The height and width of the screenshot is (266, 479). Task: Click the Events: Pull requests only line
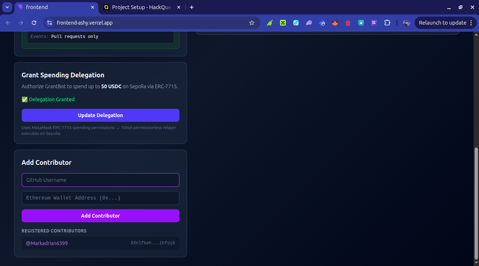(64, 37)
